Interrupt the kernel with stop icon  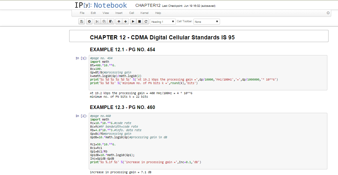pos(140,22)
